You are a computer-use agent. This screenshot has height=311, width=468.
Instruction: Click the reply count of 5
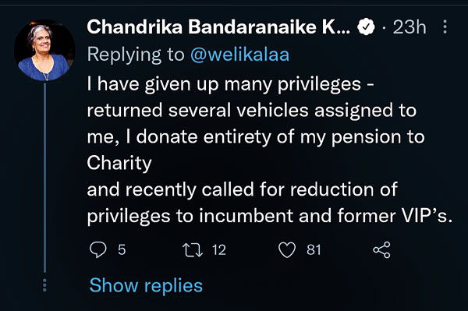(x=122, y=250)
